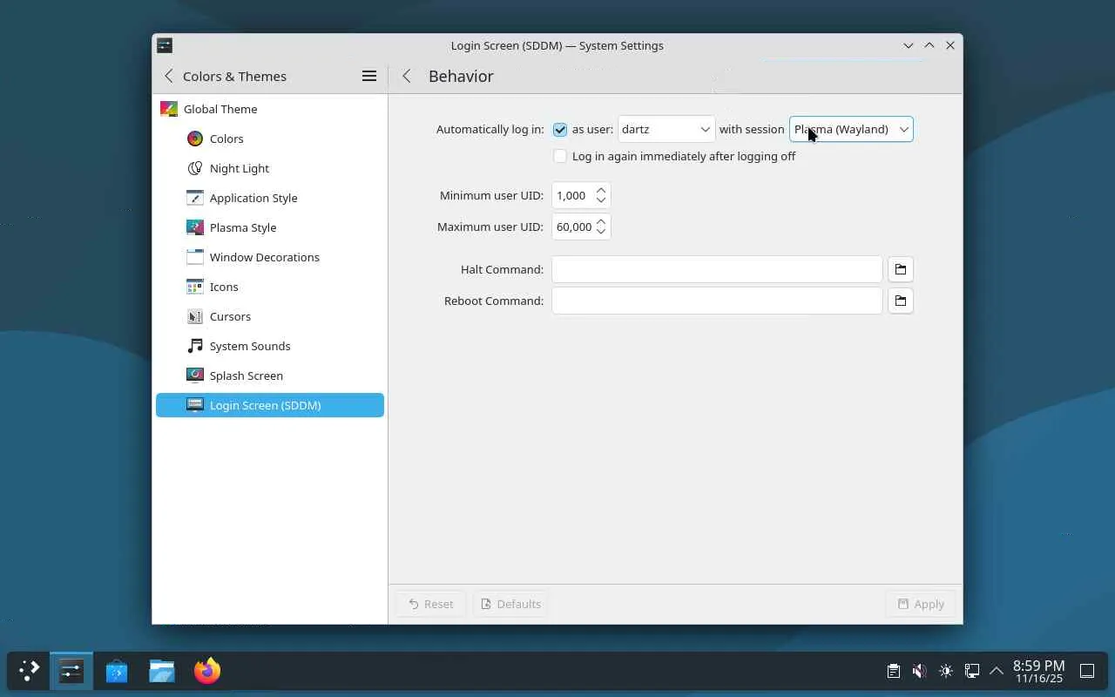
Task: Select Login Screen (SDDM) entry
Action: tap(270, 405)
